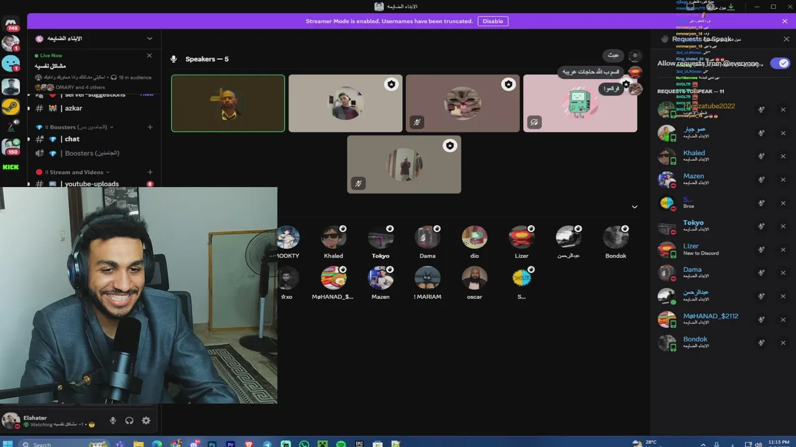This screenshot has height=447, width=796.
Task: Open Windows Start menu
Action: pyautogui.click(x=9, y=444)
